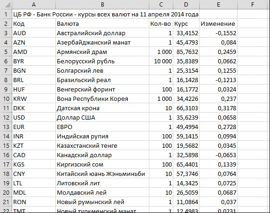This screenshot has height=213, width=270.
Task: Select cell 'Киргизский сом'
Action: tap(102, 165)
